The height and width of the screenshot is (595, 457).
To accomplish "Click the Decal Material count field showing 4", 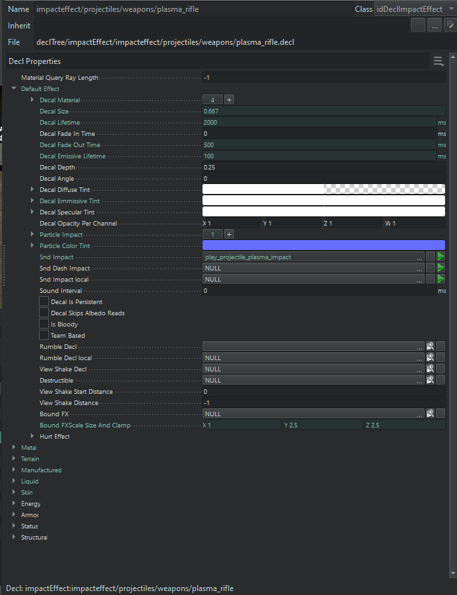I will coord(212,100).
